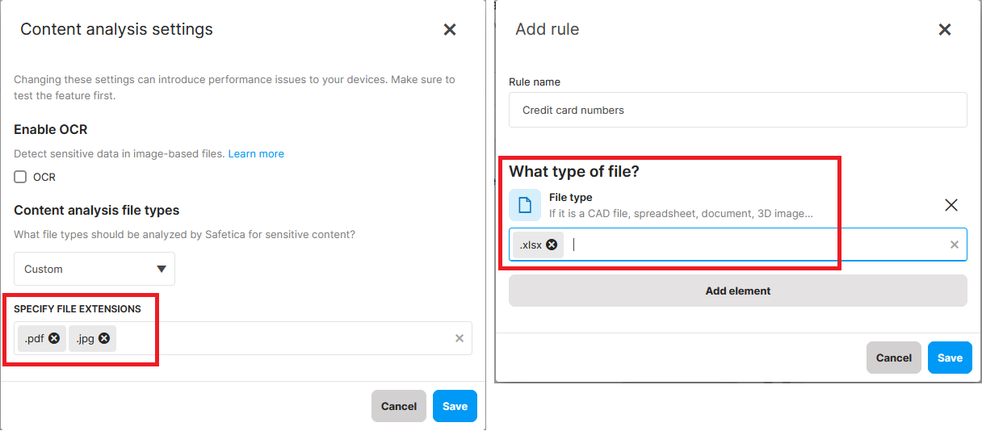Image resolution: width=982 pixels, height=431 pixels.
Task: Close the Add rule dialog
Action: coord(944,30)
